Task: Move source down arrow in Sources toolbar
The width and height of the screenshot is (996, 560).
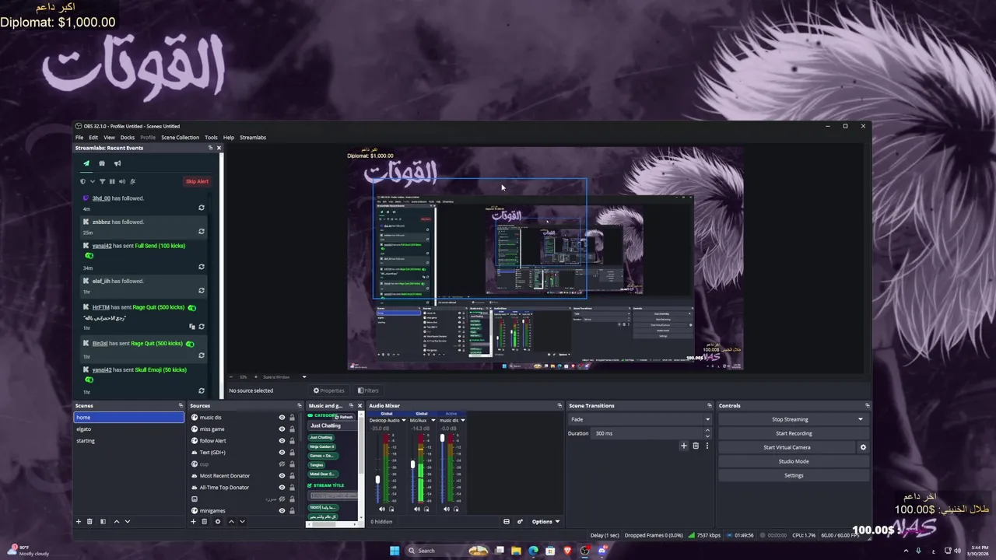Action: pos(242,521)
